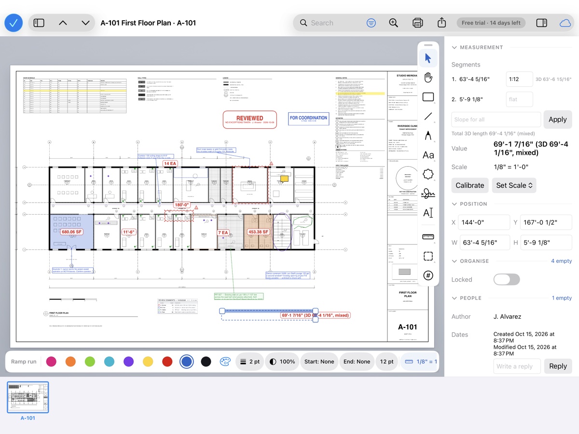The width and height of the screenshot is (579, 434).
Task: Open the annotation filter list icon
Action: (x=371, y=23)
